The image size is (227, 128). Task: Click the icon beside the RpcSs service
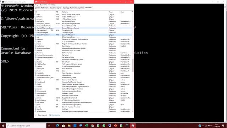(35, 105)
